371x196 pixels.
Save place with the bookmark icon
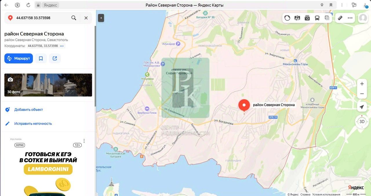point(41,58)
